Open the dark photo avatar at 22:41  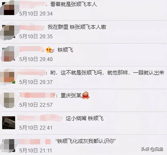(x=9, y=123)
